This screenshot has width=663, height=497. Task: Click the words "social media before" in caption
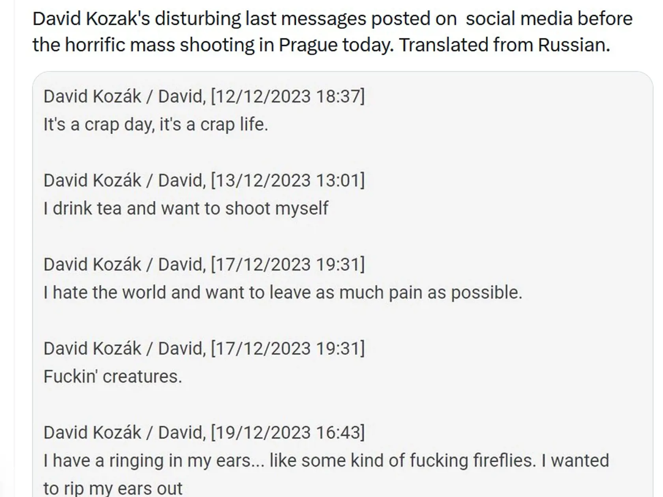(x=549, y=19)
